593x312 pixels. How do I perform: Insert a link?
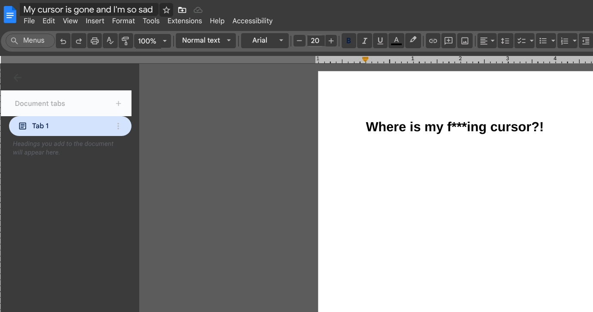[x=433, y=40]
